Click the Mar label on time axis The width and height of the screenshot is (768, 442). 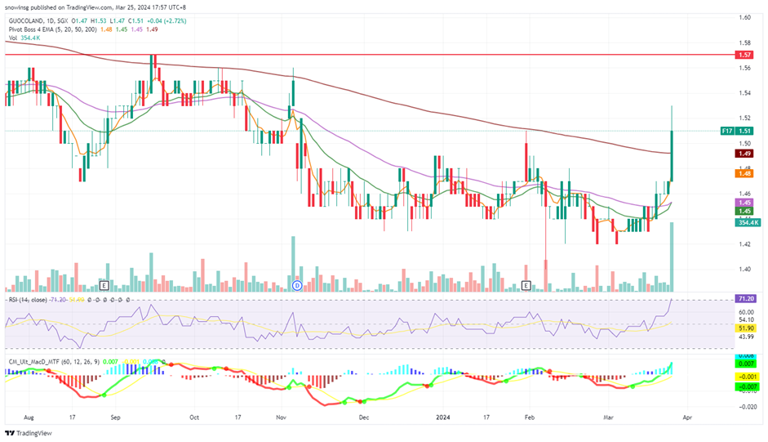608,418
